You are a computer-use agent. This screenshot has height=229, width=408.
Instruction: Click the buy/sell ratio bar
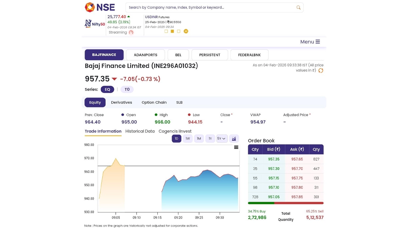pos(286,203)
